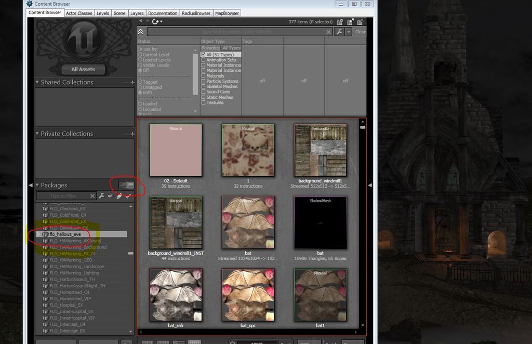Check the Textures object type filter
Screen dimensions: 532x344
click(204, 103)
